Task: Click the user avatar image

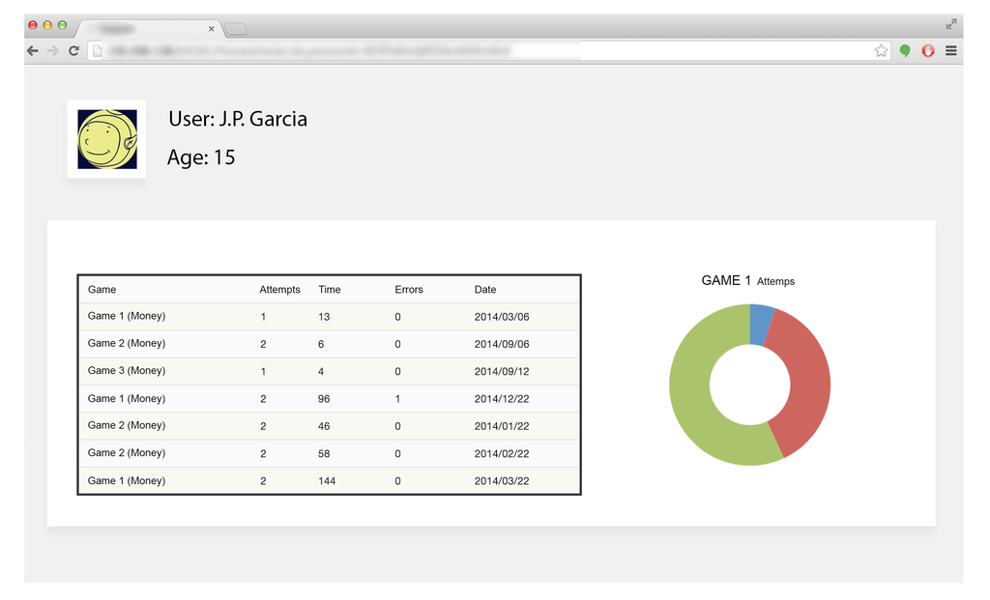Action: [106, 139]
